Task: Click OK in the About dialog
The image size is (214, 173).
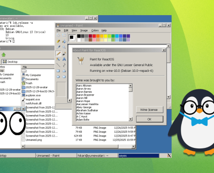Action: click(x=150, y=119)
